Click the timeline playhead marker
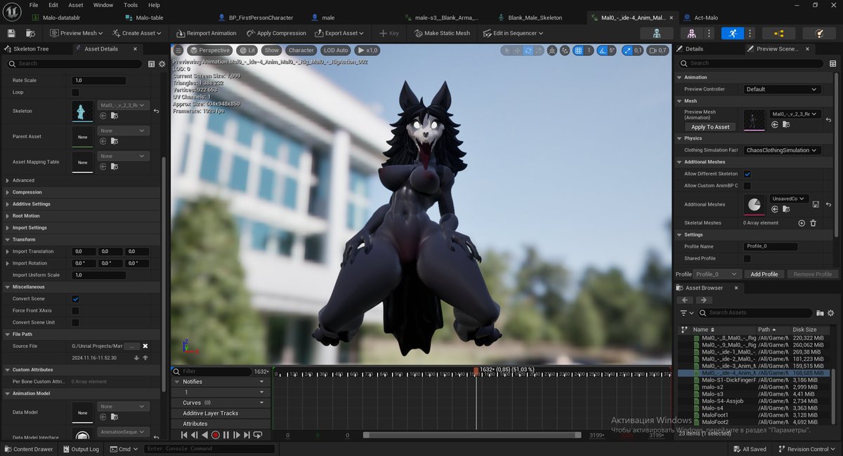843x456 pixels. tap(476, 370)
